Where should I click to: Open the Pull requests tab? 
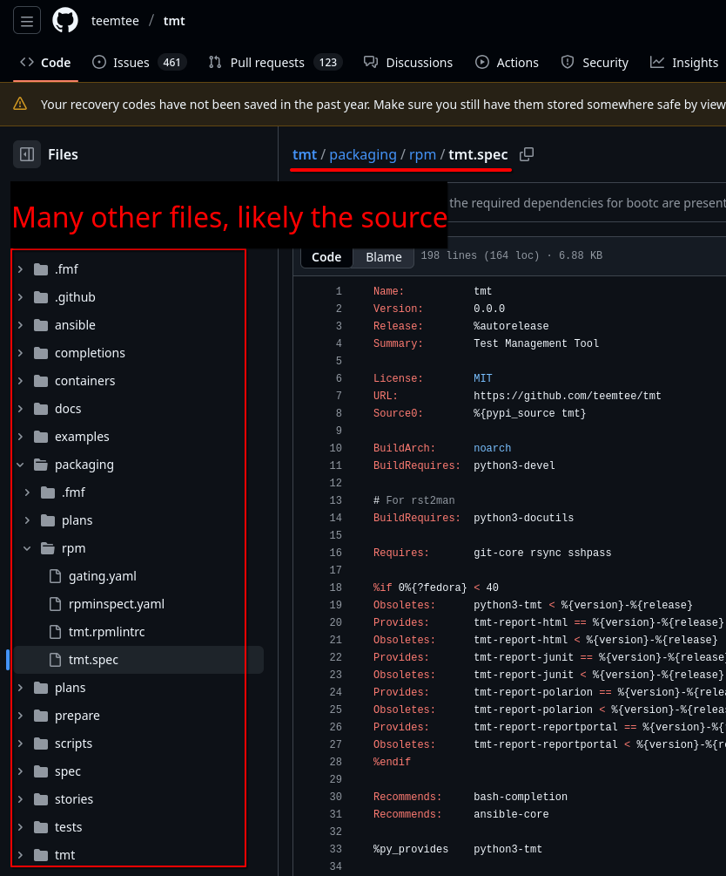(275, 63)
